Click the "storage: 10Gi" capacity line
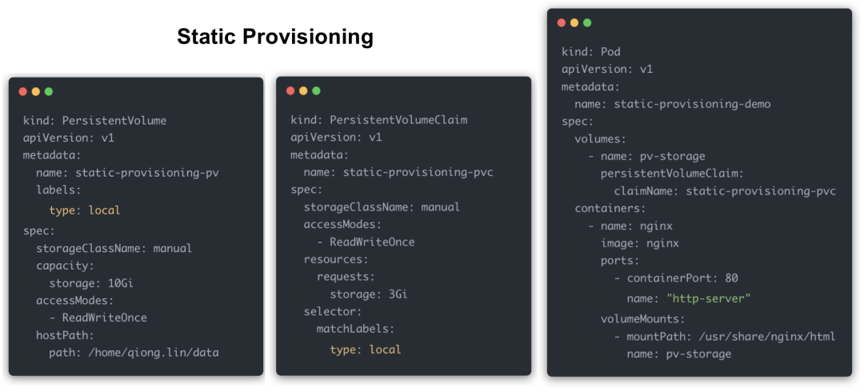The height and width of the screenshot is (392, 864). 88,282
